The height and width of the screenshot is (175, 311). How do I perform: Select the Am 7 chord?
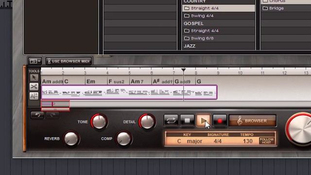point(137,81)
